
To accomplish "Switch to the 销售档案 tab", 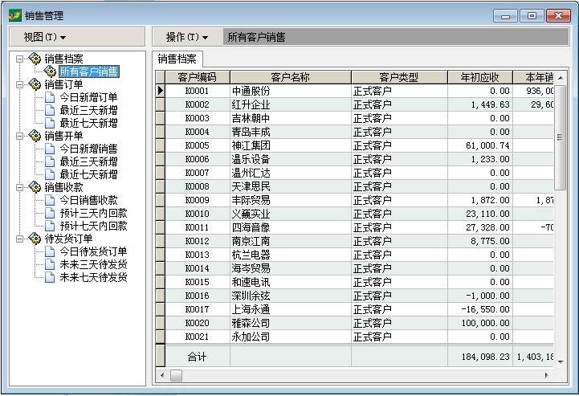I will click(177, 59).
